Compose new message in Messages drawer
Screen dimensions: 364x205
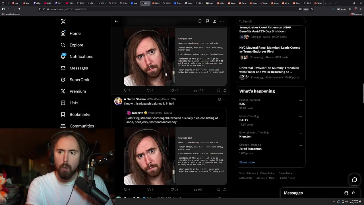(346, 193)
